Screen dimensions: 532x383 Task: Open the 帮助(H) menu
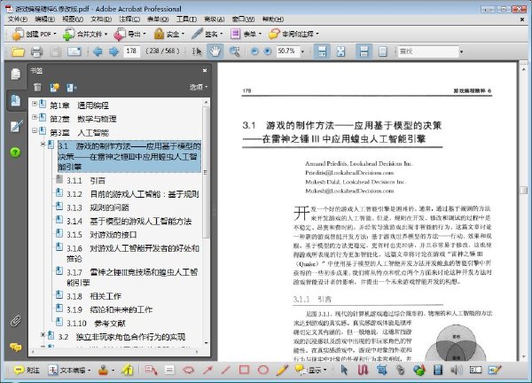tap(273, 20)
